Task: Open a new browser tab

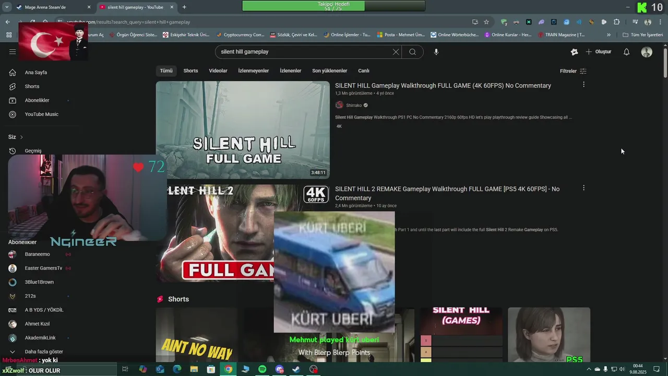Action: point(184,7)
